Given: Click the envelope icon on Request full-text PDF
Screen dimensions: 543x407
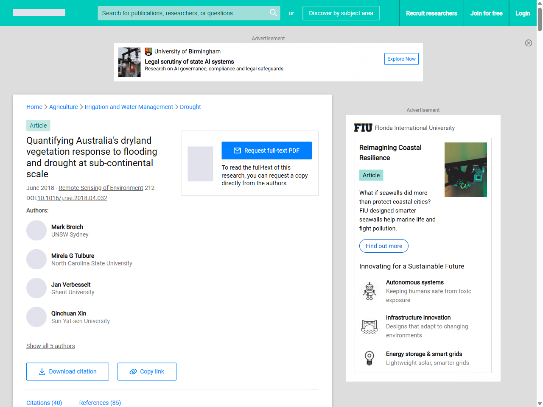Looking at the screenshot, I should click(x=237, y=150).
